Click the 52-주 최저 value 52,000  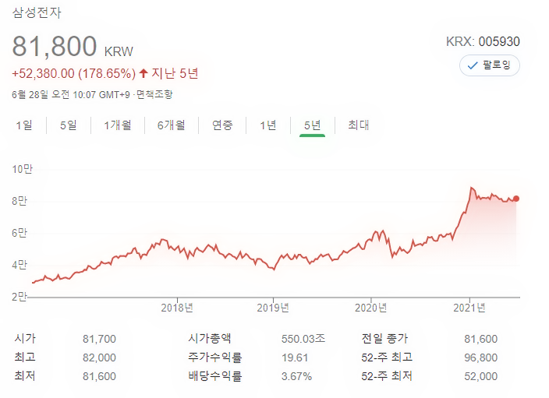(480, 376)
